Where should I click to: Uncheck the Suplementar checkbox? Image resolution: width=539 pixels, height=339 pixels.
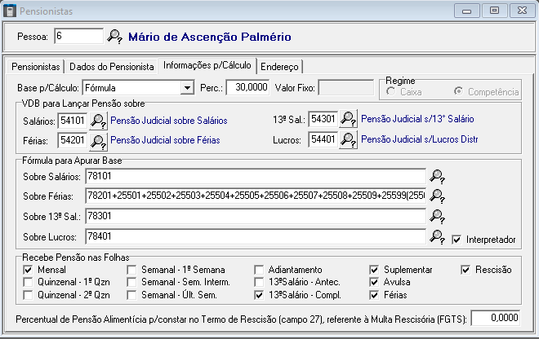374,270
